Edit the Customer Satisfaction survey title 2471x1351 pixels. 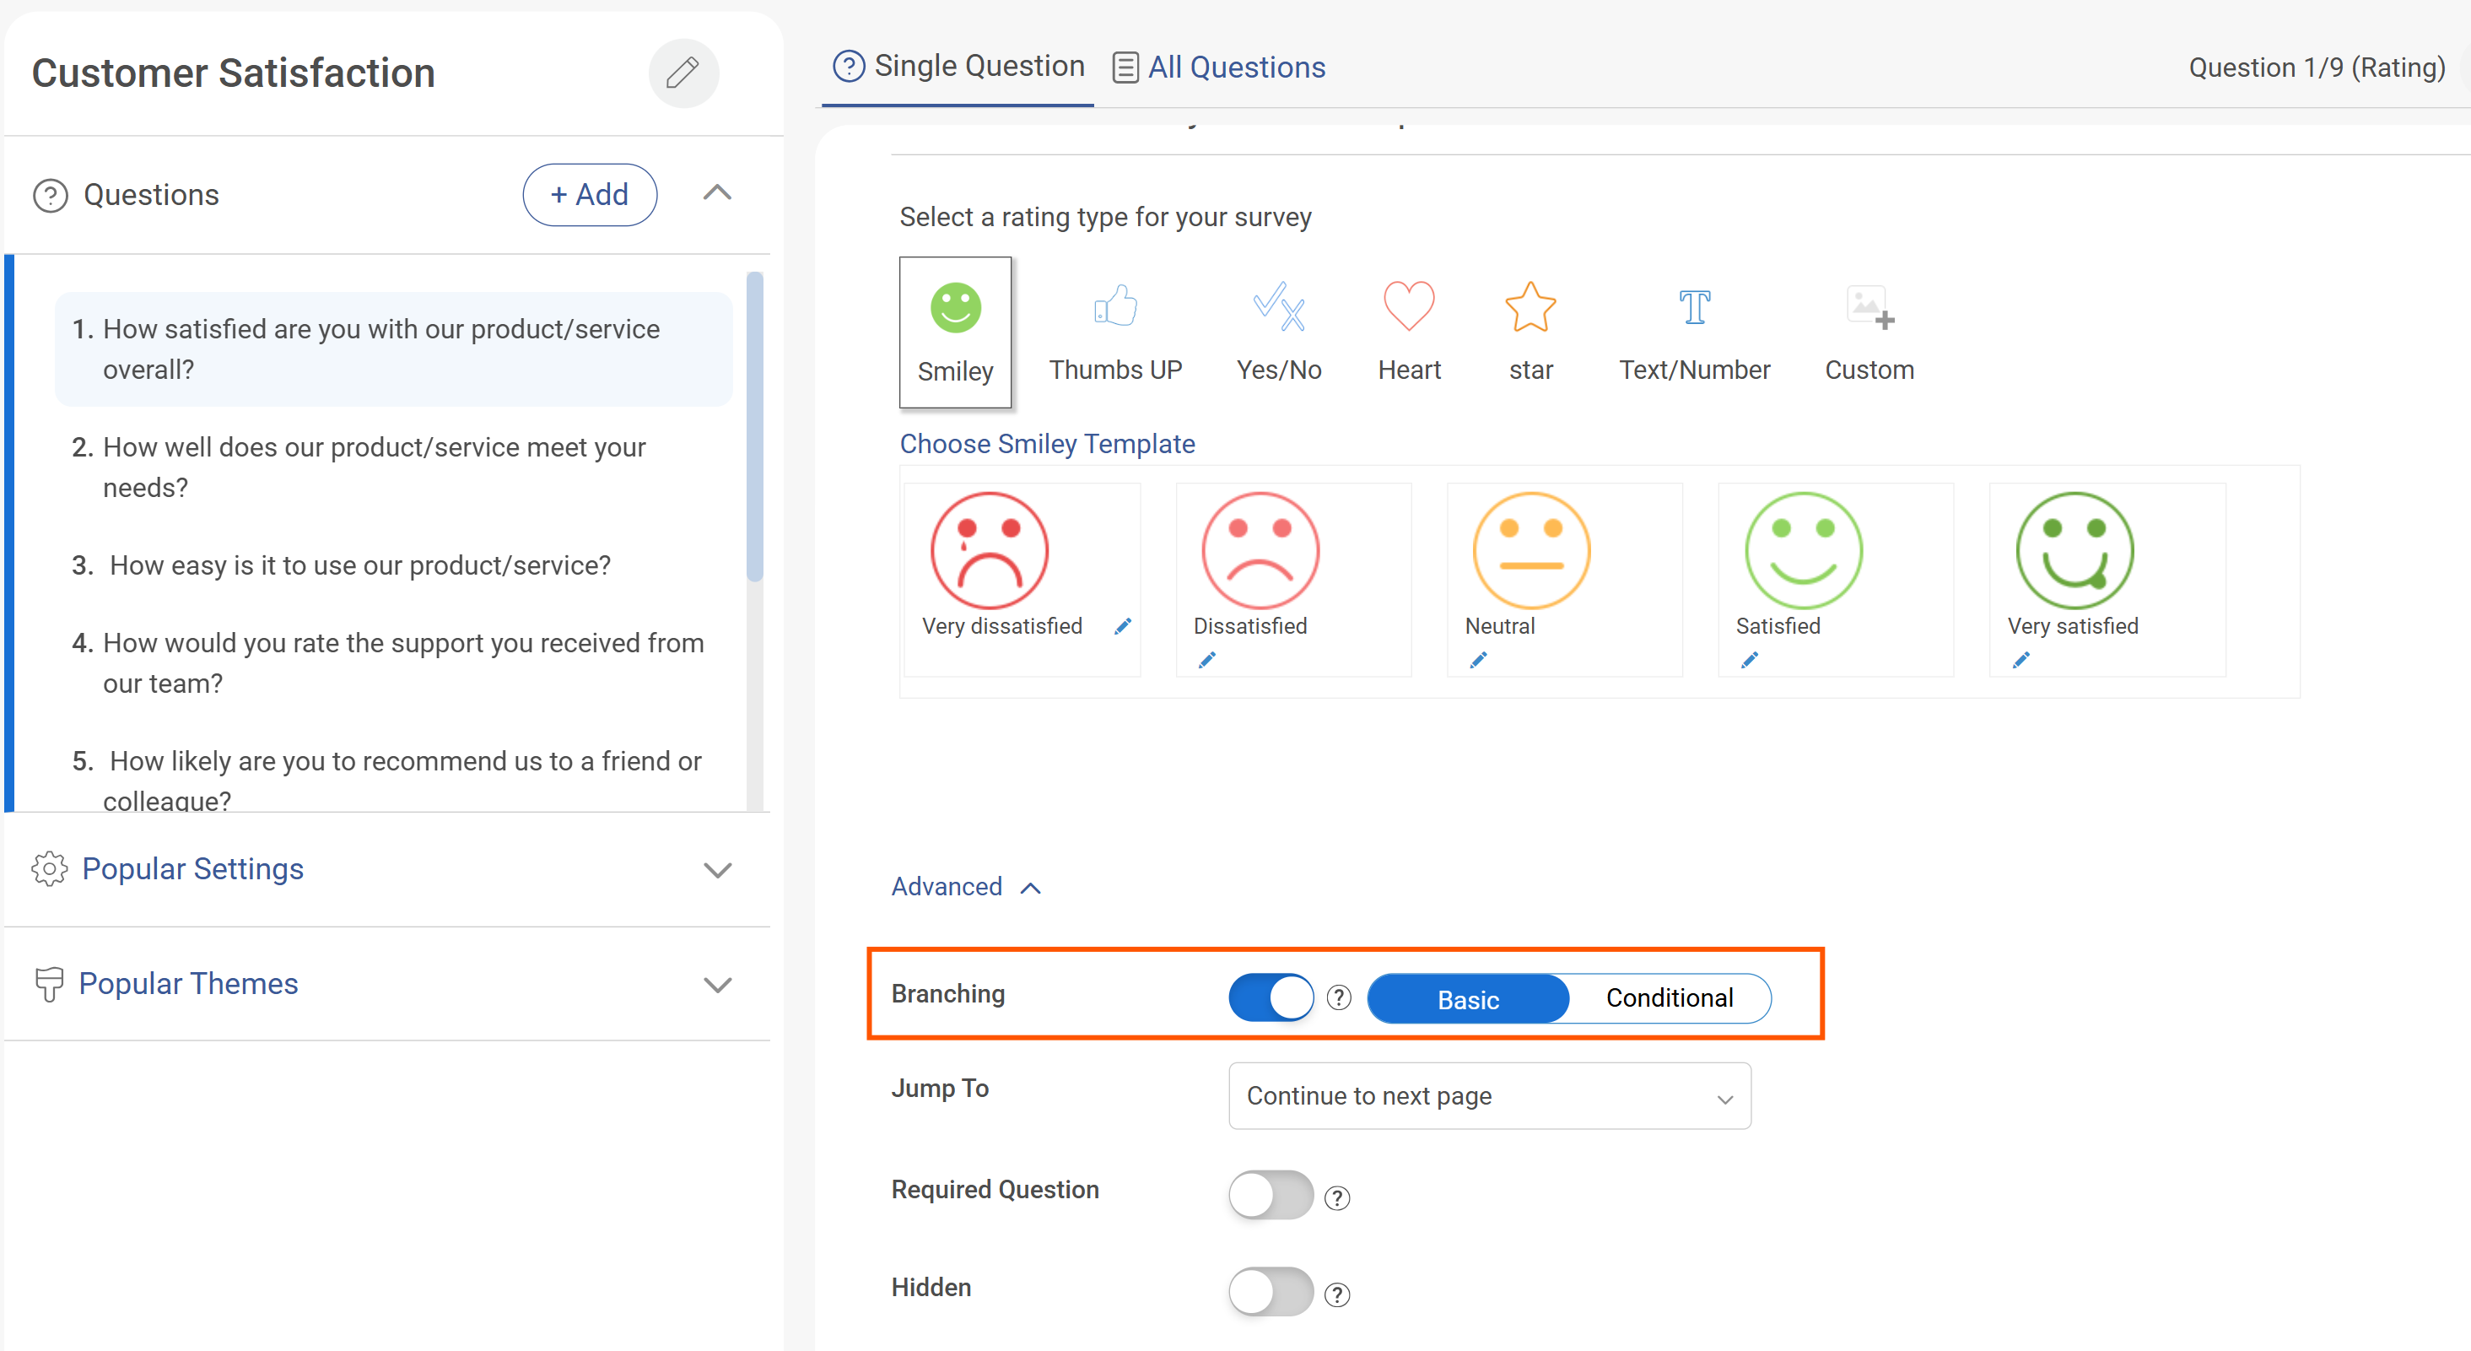tap(683, 73)
